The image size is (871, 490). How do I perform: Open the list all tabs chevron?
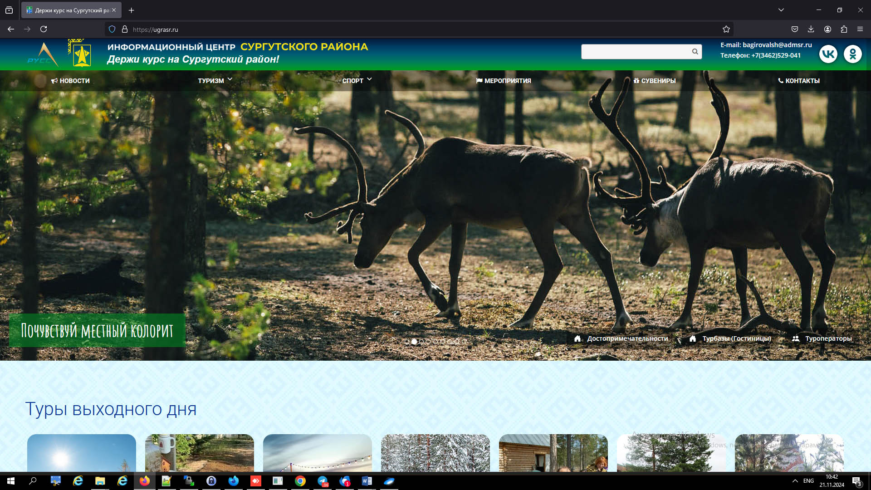[781, 10]
